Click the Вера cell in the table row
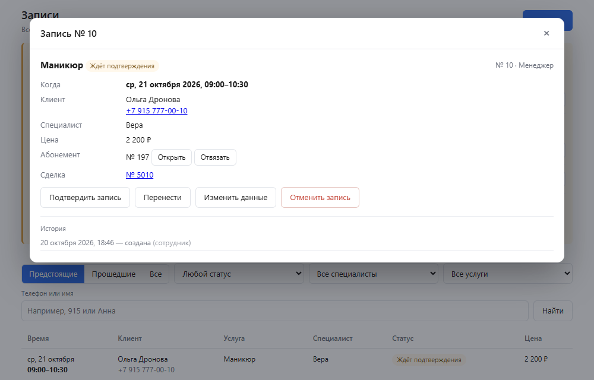594x380 pixels. [321, 359]
